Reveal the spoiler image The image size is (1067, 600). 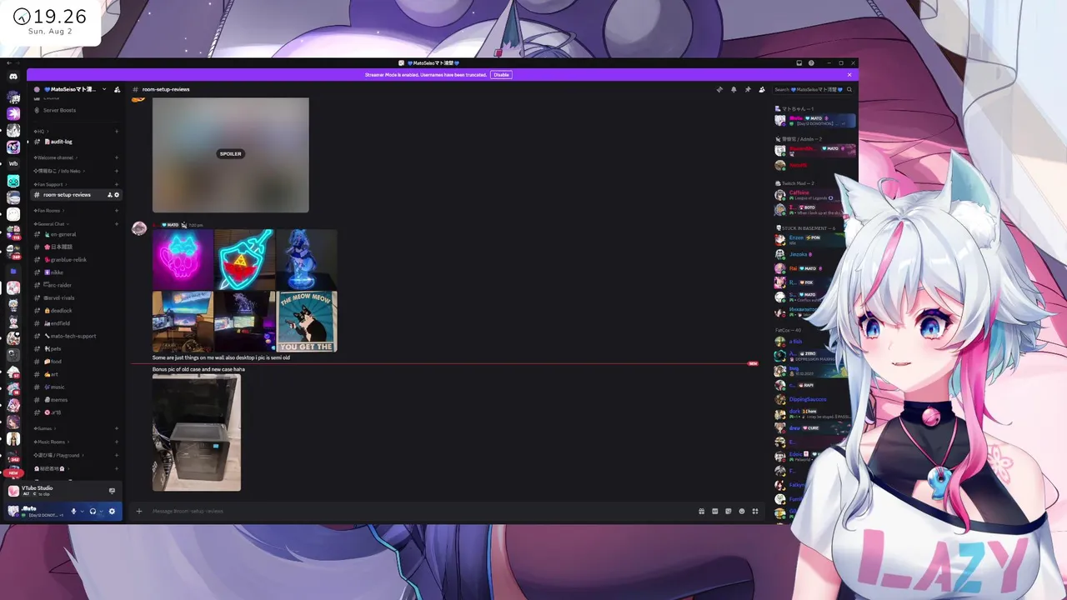230,154
